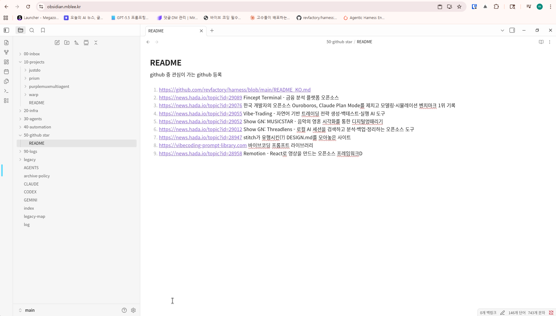Click the bottom ribbon icon under command palette

click(x=6, y=101)
